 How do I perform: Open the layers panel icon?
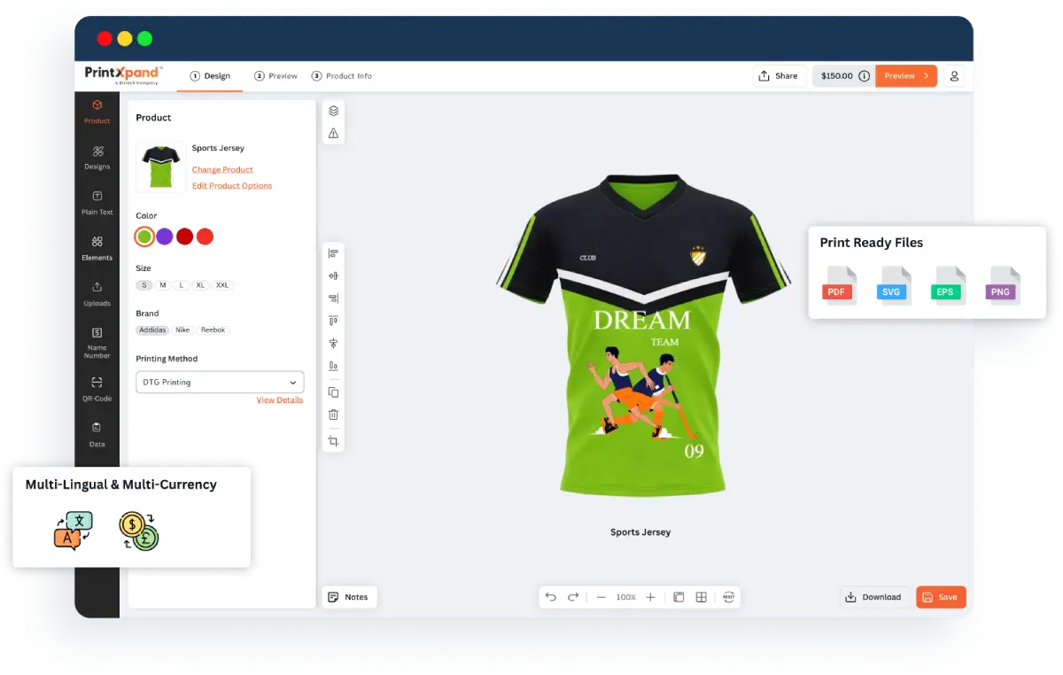tap(333, 111)
